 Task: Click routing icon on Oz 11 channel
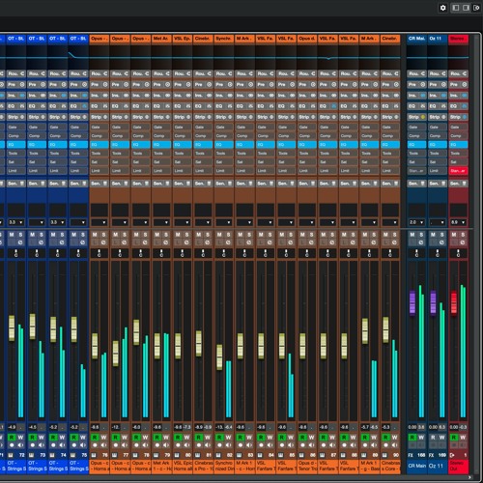[x=443, y=73]
